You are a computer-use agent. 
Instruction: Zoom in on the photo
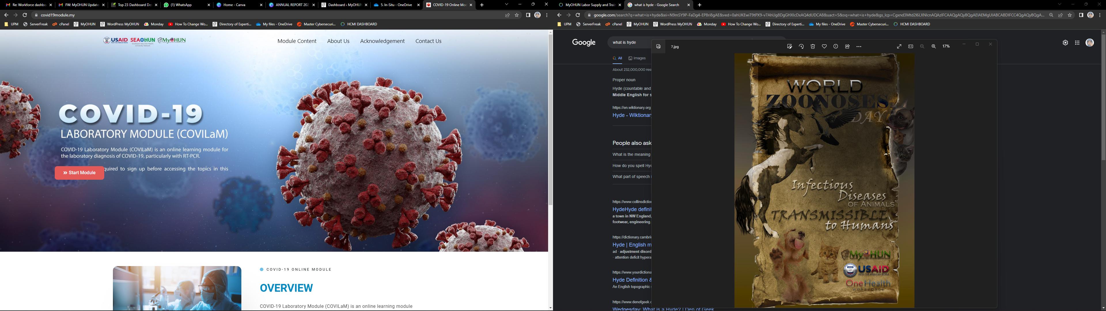coord(933,46)
